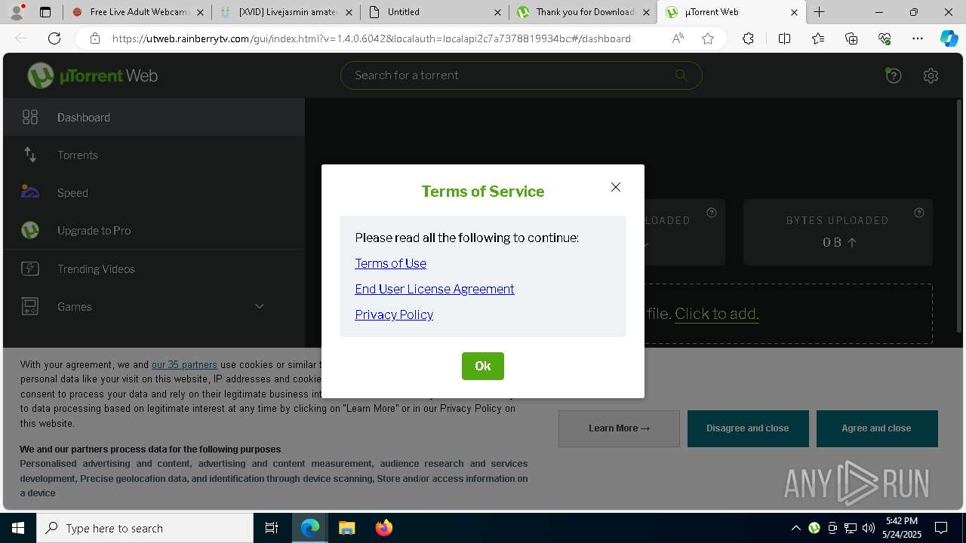Image resolution: width=966 pixels, height=543 pixels.
Task: Switch to Thank you for Download tab
Action: point(584,12)
